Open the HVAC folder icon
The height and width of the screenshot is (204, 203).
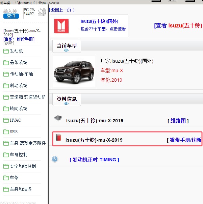pos(6,120)
